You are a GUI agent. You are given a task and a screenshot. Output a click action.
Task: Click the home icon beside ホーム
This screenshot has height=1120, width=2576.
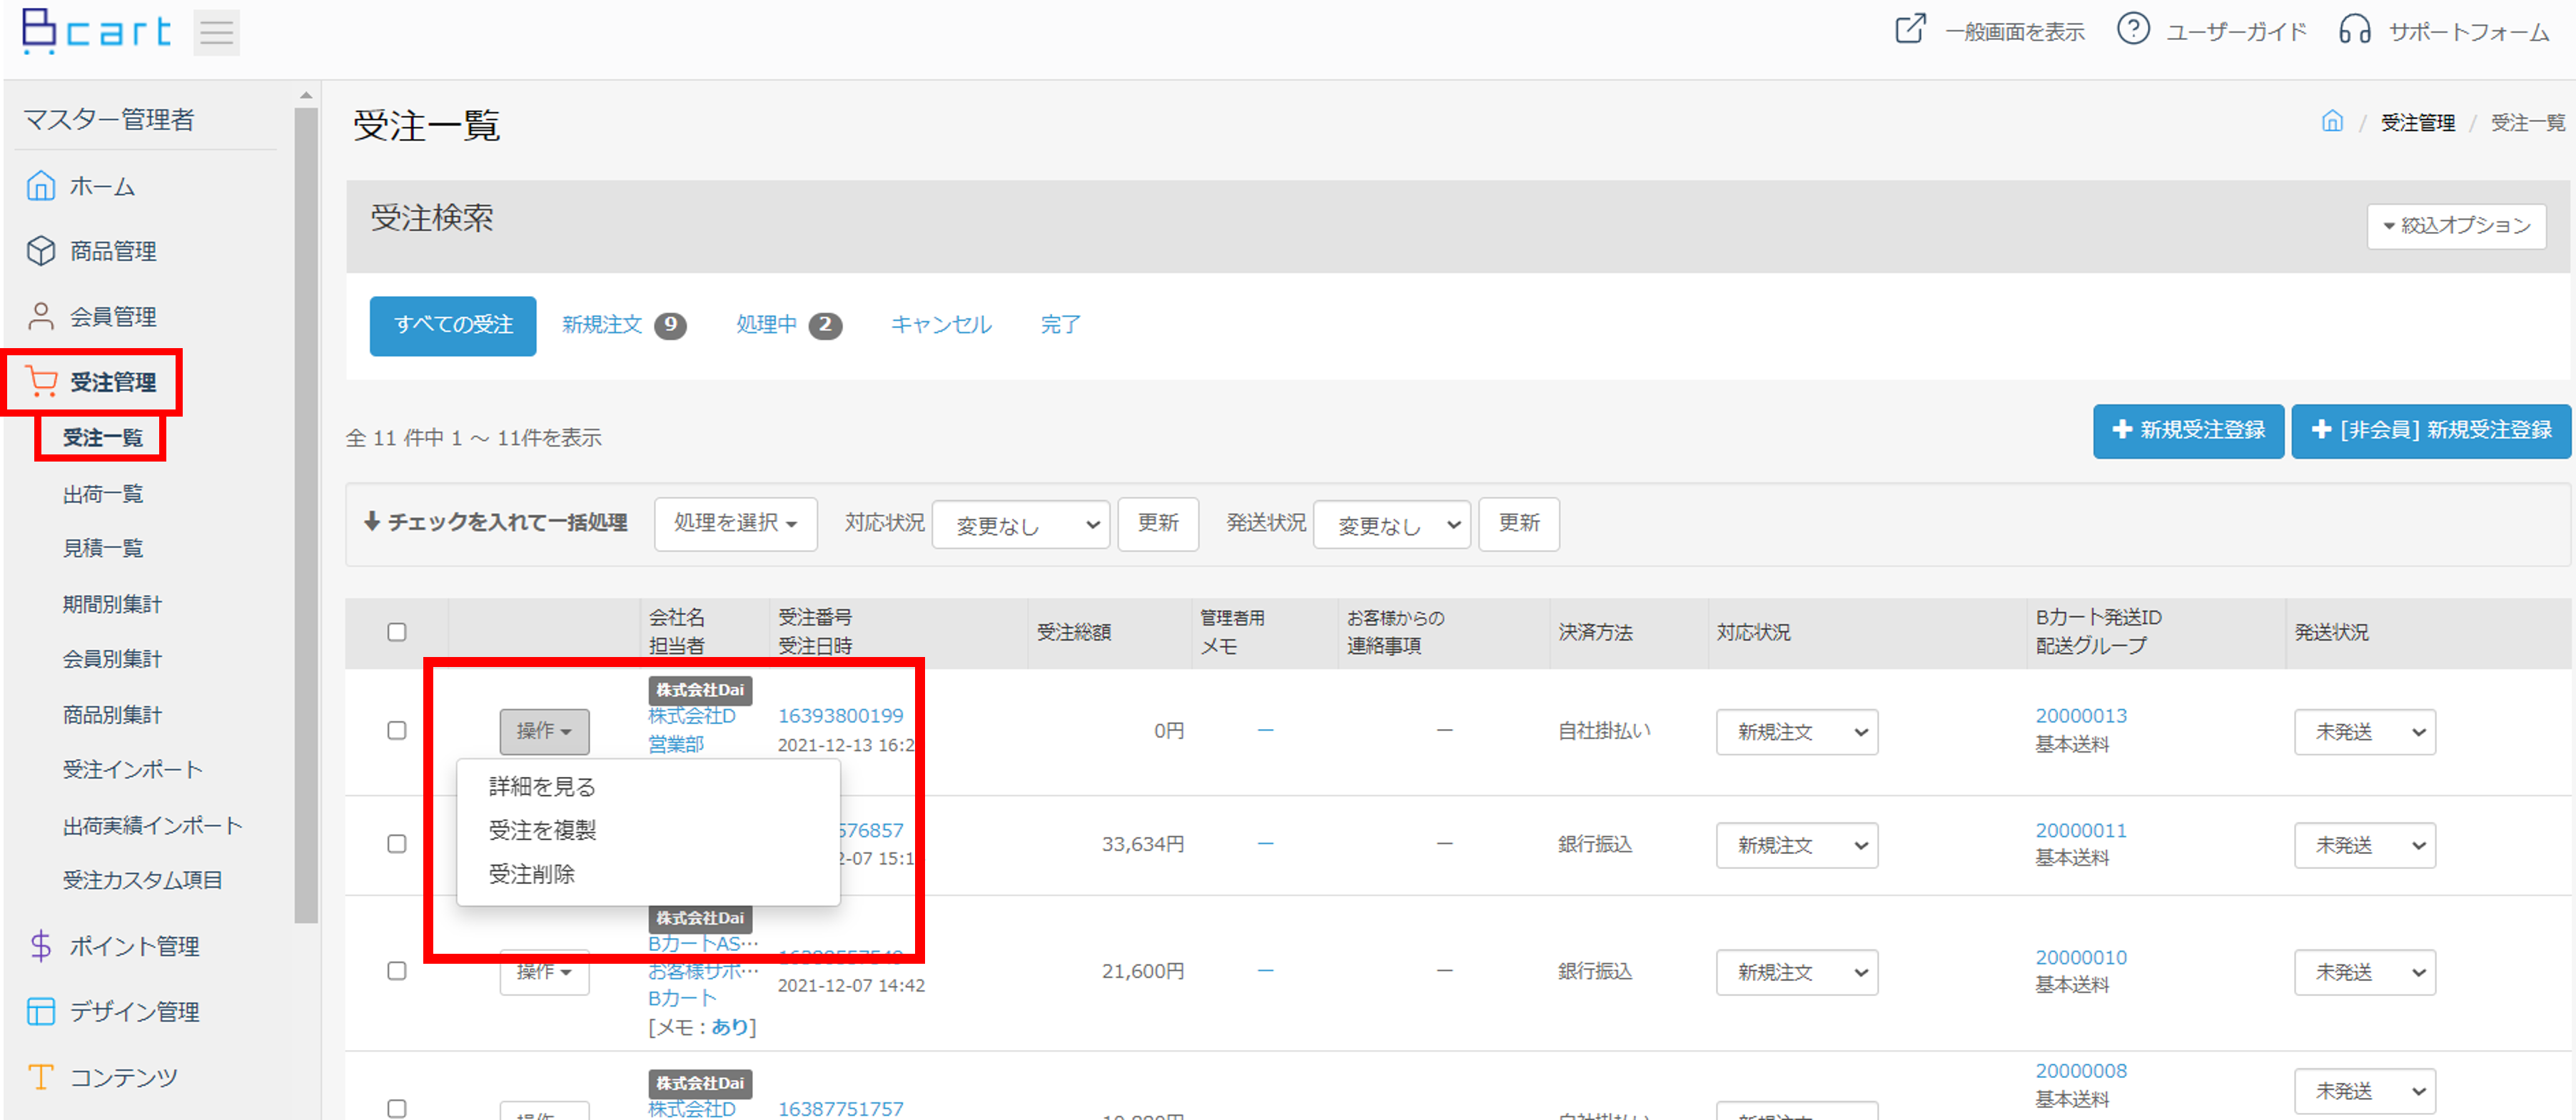pos(41,185)
